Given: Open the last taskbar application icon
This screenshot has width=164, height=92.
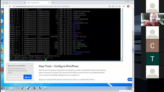Looking at the screenshot, I should [46, 88].
